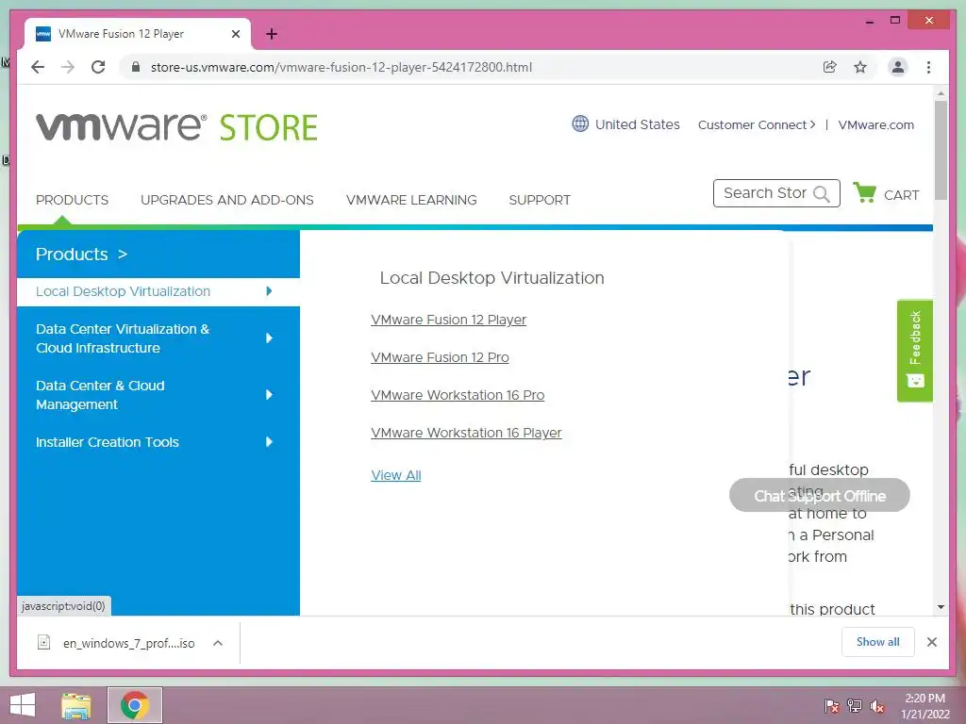Go to VMware.com link

point(875,124)
